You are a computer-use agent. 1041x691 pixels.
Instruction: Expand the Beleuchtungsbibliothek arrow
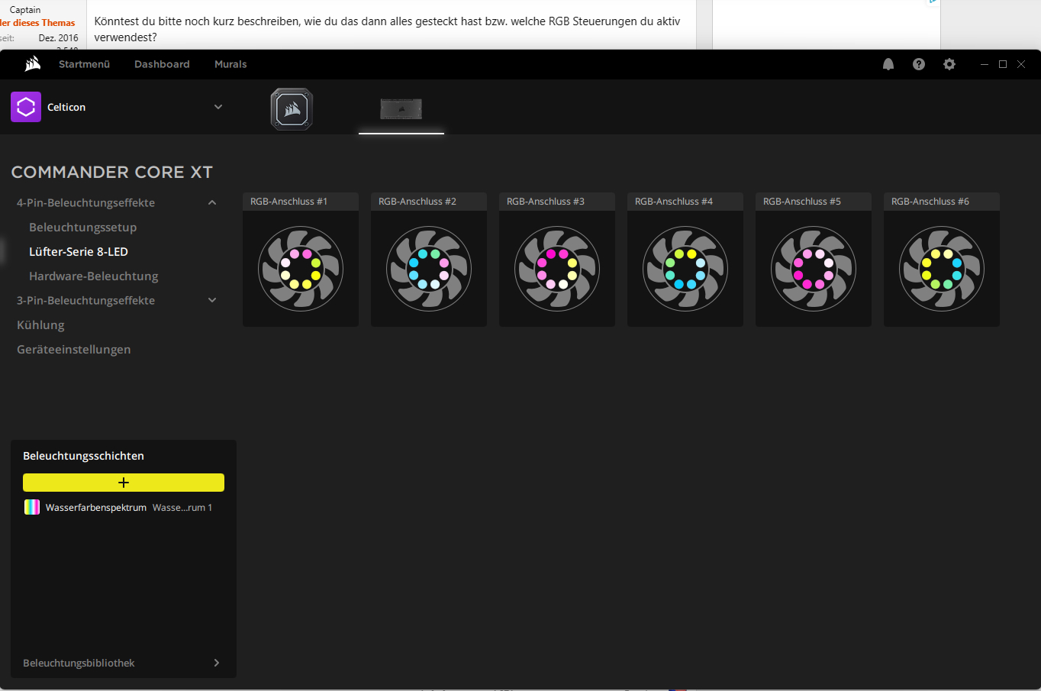point(217,663)
